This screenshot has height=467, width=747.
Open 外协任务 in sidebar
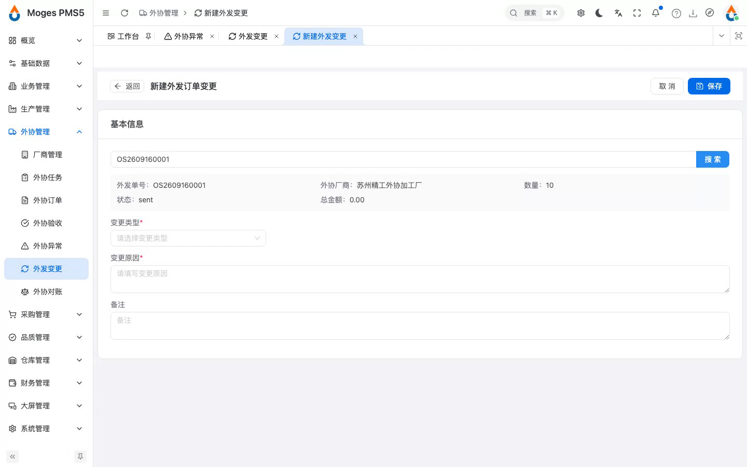pos(46,177)
